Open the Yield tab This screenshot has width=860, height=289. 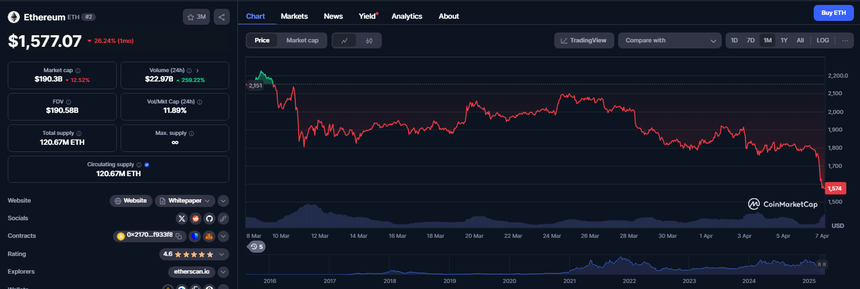(x=367, y=16)
